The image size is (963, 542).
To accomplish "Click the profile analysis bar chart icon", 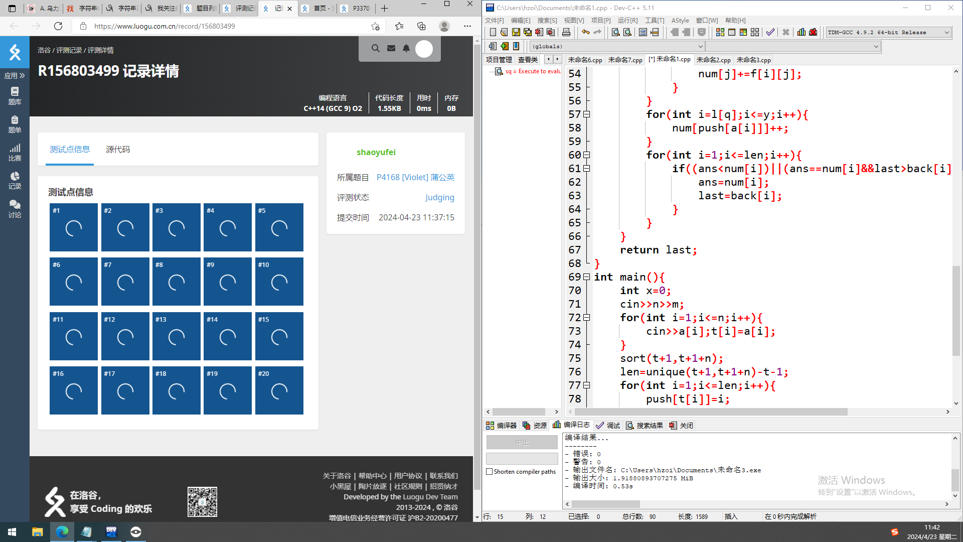I will click(801, 33).
